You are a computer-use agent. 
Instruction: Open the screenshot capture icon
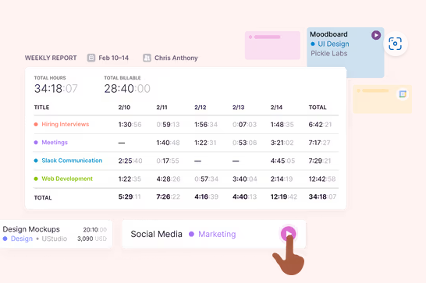tap(395, 44)
